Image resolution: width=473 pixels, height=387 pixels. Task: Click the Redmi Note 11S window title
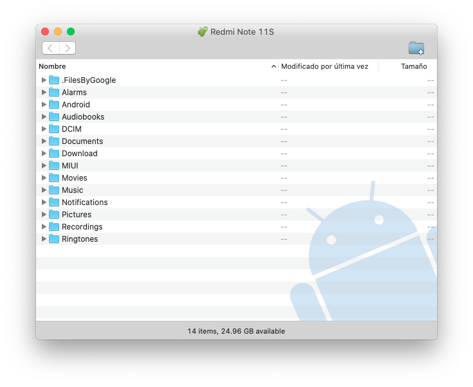[242, 32]
